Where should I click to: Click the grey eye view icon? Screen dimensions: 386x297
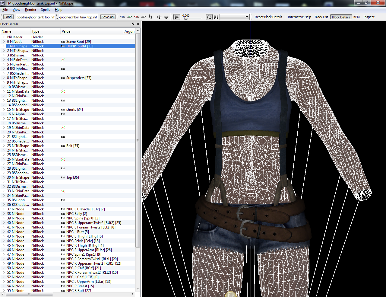coord(144,17)
